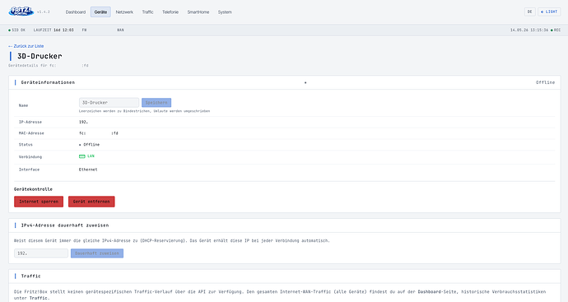This screenshot has width=568, height=302.
Task: Click the FW label in status bar
Action: click(85, 30)
